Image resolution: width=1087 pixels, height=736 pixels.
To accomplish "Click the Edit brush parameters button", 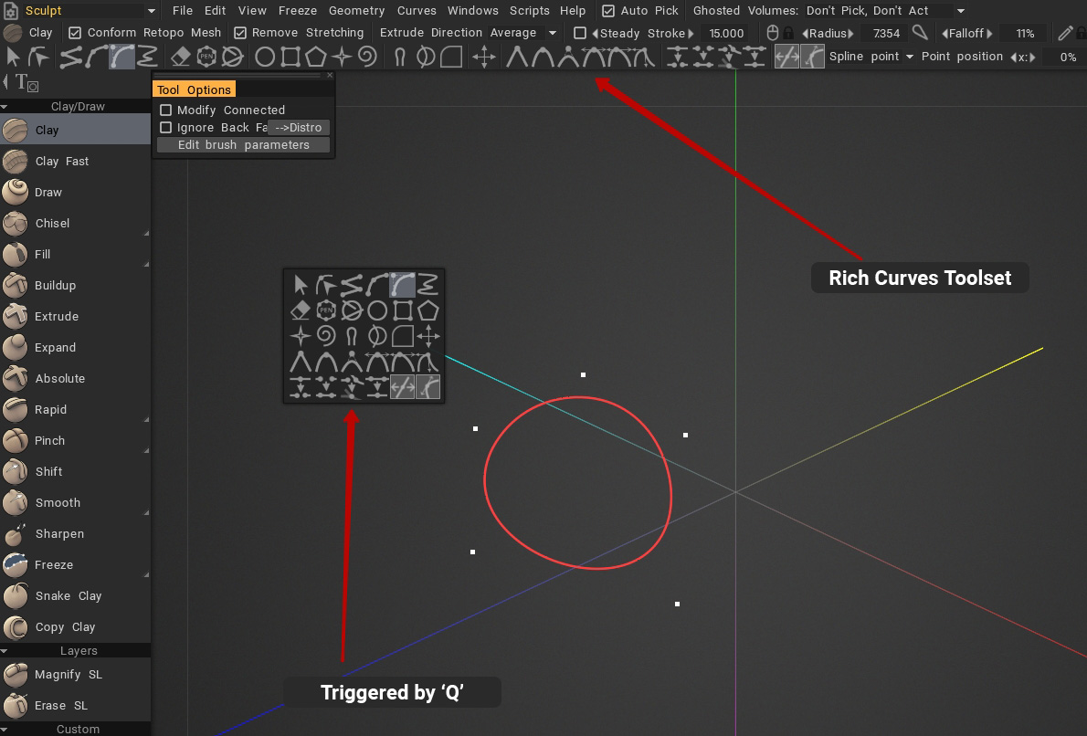I will [x=243, y=145].
